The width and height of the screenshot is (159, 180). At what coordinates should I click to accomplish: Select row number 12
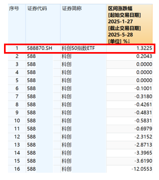click(x=17, y=137)
